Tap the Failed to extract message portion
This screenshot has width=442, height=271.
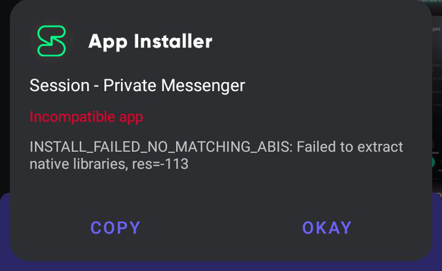click(x=349, y=147)
